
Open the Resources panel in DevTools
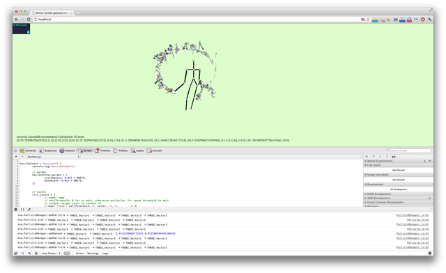(48, 150)
